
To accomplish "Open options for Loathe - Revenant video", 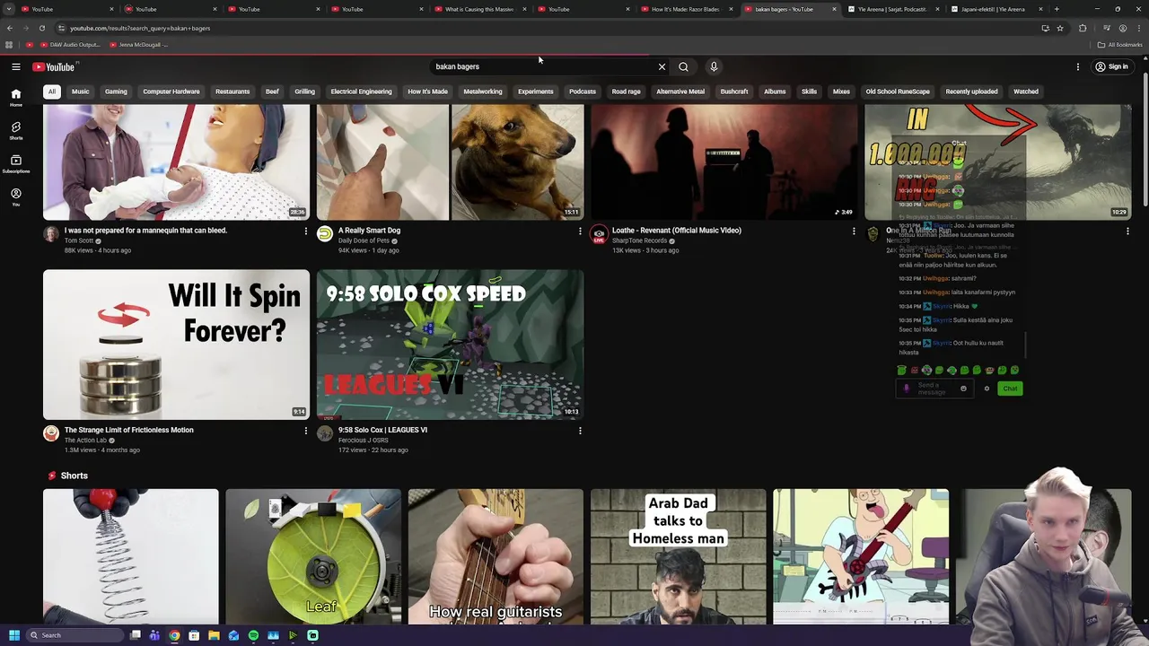I will tap(854, 231).
